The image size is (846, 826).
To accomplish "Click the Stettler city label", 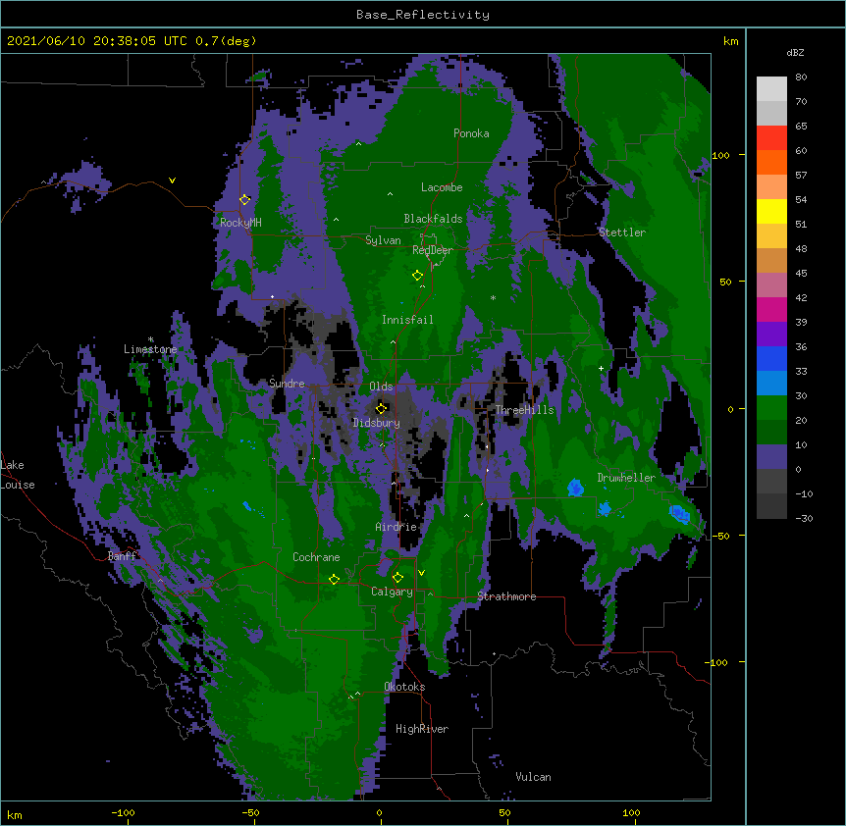I will coord(621,232).
